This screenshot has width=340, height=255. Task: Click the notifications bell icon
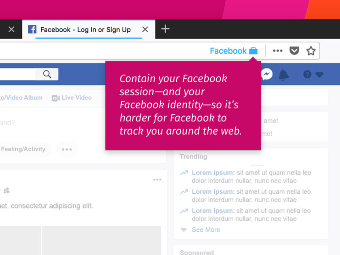pos(284,75)
